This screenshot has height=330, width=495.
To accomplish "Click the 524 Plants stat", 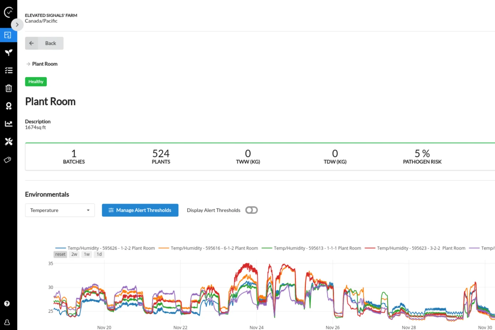I will coord(161,157).
